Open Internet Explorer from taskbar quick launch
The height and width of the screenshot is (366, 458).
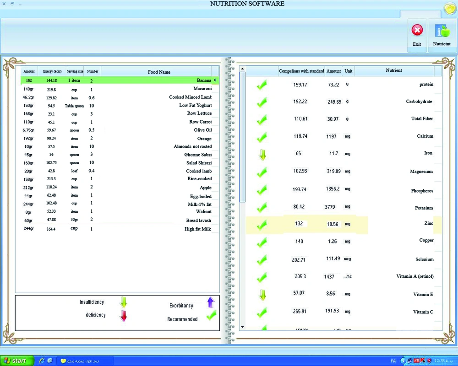click(x=42, y=361)
